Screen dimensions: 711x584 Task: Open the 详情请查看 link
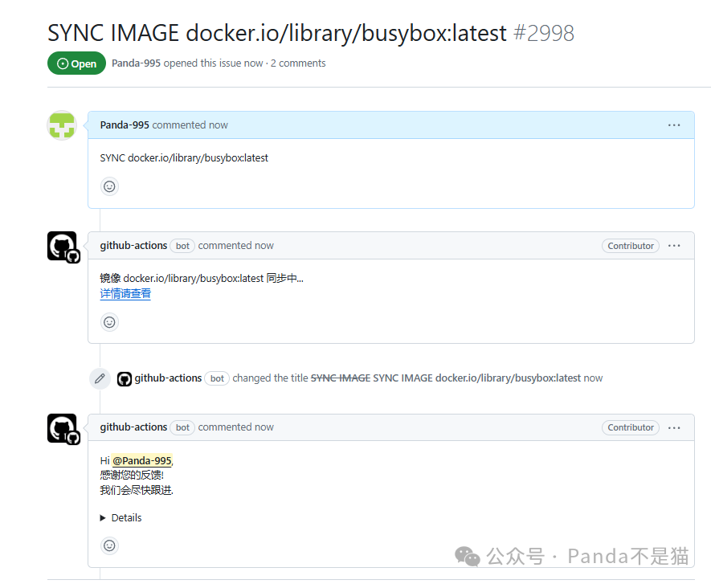click(125, 294)
